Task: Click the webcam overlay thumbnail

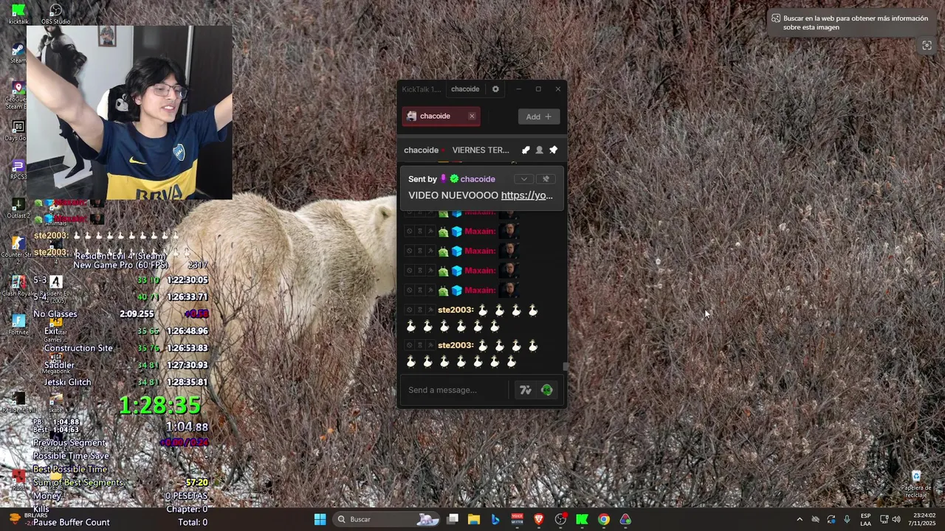Action: pos(129,113)
